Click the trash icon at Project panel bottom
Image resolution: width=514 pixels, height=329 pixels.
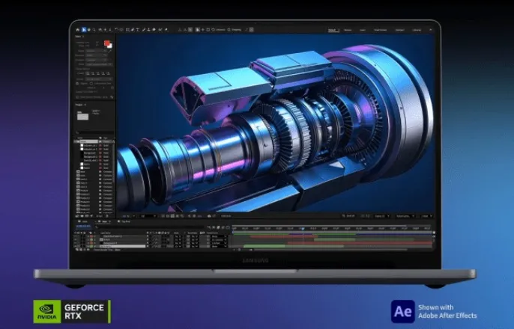(x=107, y=216)
